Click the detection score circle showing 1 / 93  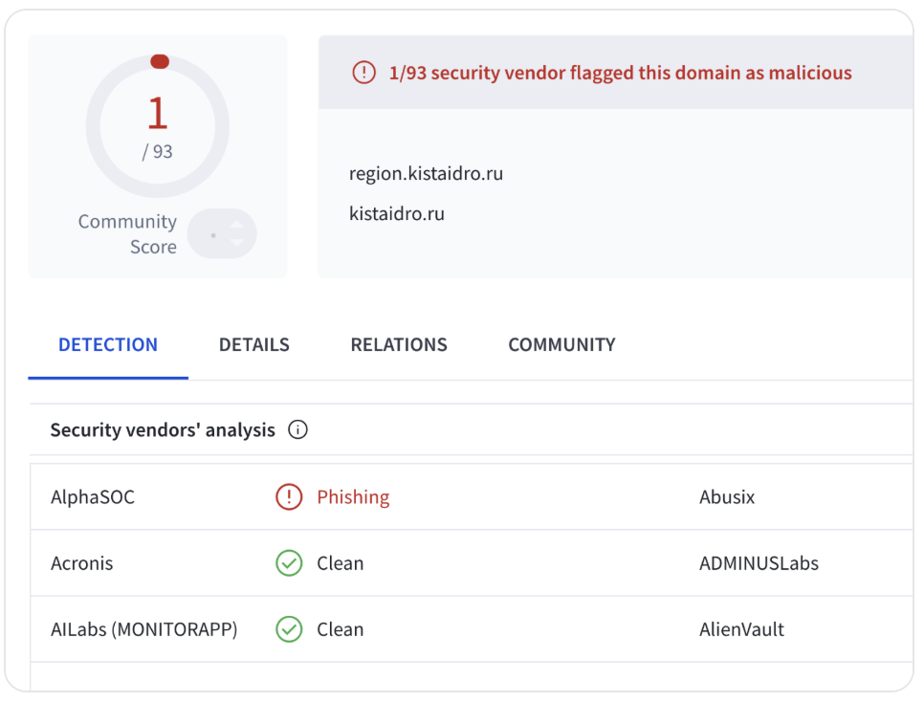(157, 125)
